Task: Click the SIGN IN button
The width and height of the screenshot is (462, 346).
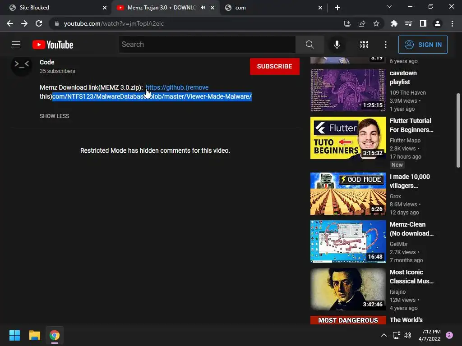Action: coord(423,45)
